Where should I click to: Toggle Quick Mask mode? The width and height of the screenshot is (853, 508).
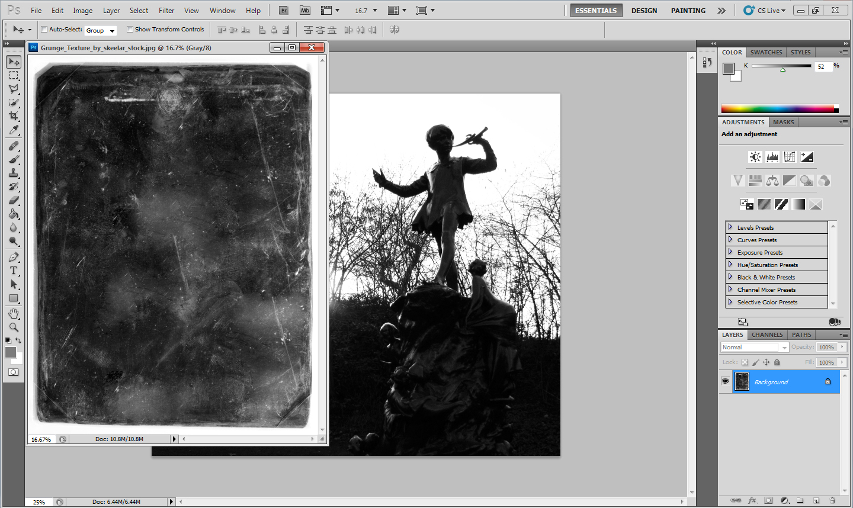[14, 372]
